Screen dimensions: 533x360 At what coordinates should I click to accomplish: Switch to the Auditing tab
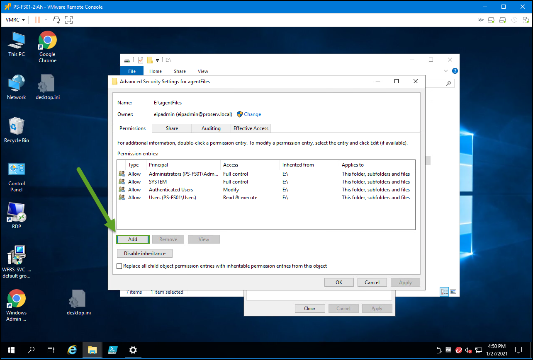(x=211, y=128)
